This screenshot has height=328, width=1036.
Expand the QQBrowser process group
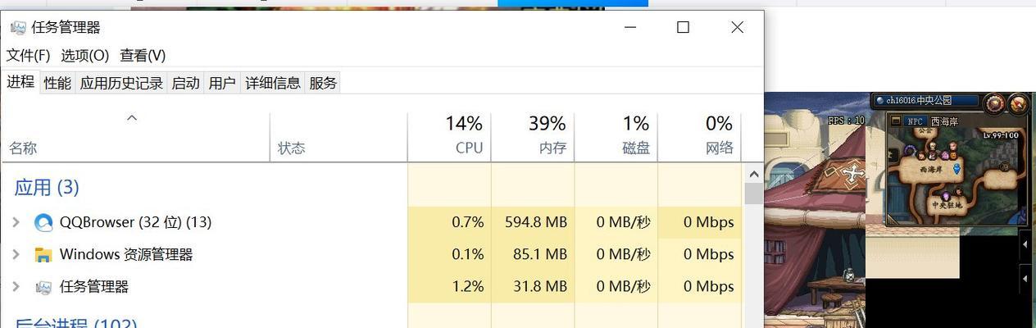[15, 222]
